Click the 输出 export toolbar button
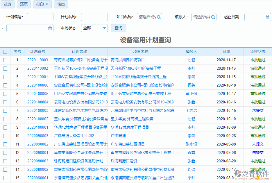 pos(61,4)
